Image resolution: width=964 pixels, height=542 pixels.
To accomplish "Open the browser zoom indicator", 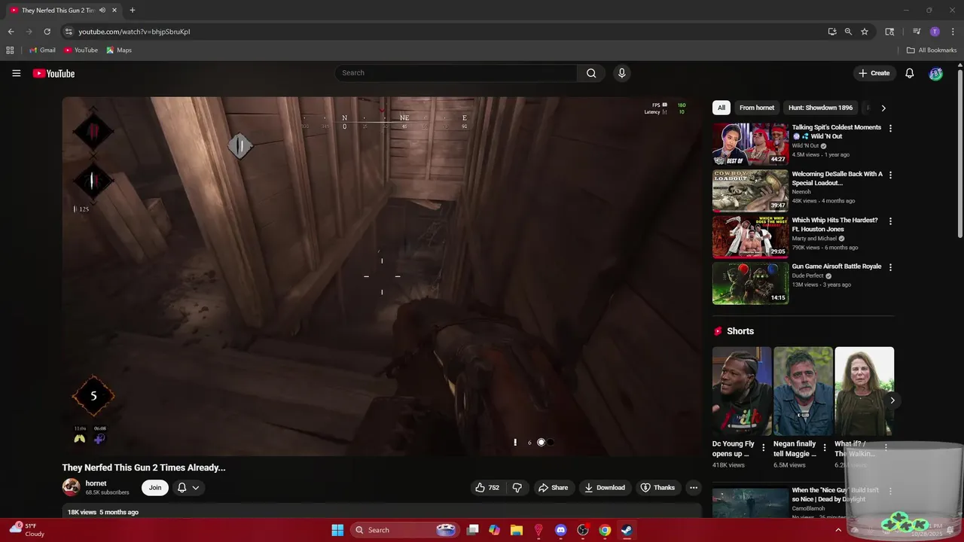I will [848, 32].
